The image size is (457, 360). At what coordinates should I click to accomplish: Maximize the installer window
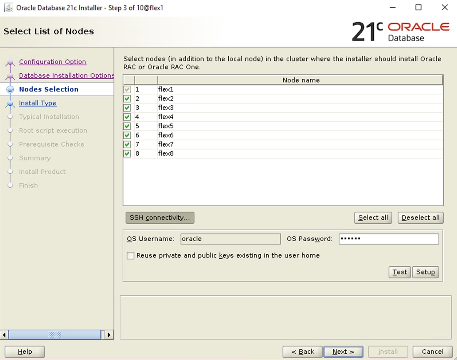point(418,7)
